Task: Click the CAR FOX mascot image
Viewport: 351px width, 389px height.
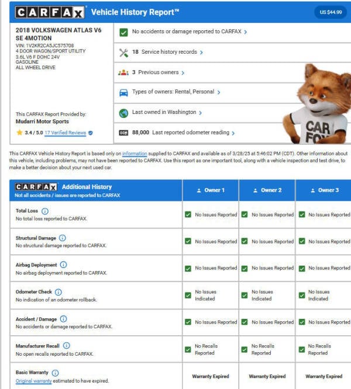Action: click(318, 104)
